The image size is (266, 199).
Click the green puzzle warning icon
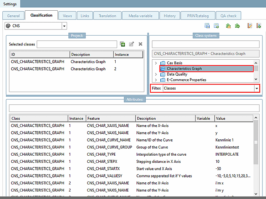(228, 26)
